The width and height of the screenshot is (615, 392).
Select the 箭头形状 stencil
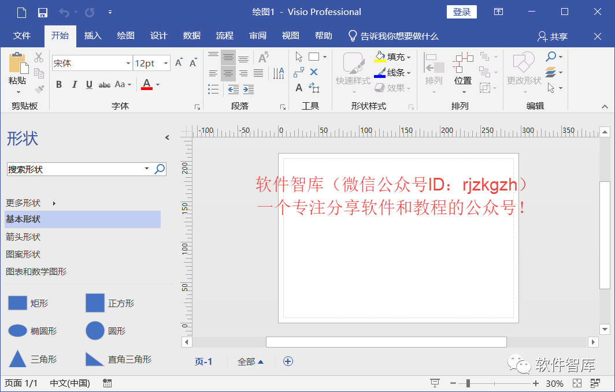[23, 237]
